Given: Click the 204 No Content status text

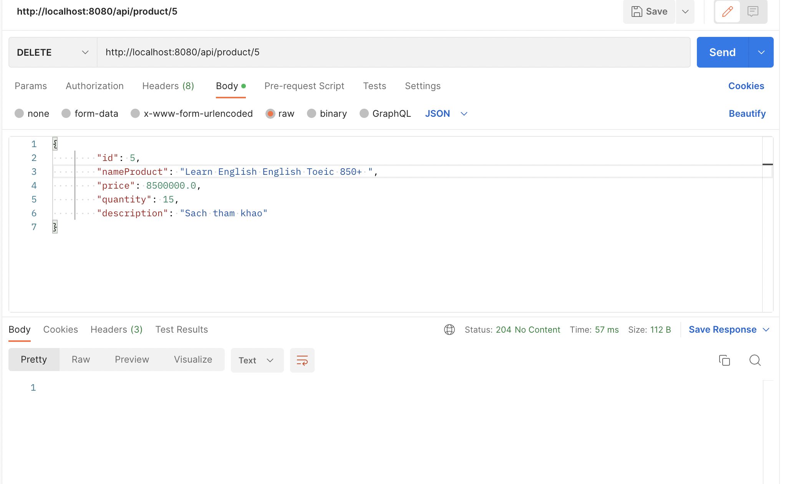Looking at the screenshot, I should click(528, 330).
